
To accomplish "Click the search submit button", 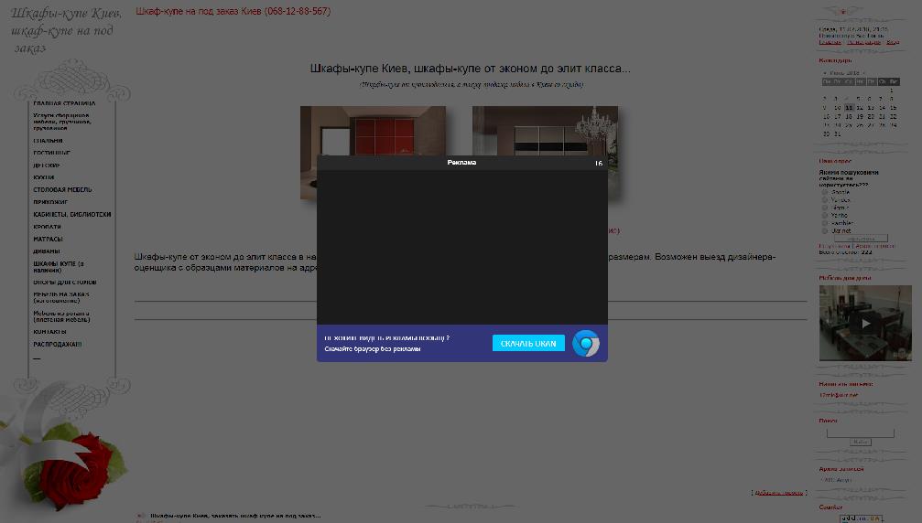I will tap(861, 442).
